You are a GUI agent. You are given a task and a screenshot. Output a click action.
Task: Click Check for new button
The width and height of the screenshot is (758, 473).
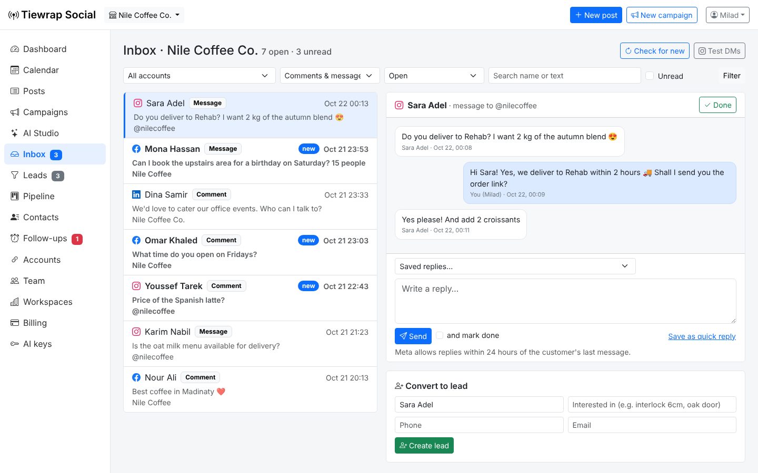655,51
